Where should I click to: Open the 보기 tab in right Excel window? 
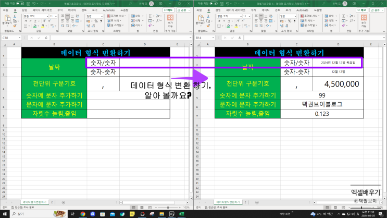pos(288,10)
